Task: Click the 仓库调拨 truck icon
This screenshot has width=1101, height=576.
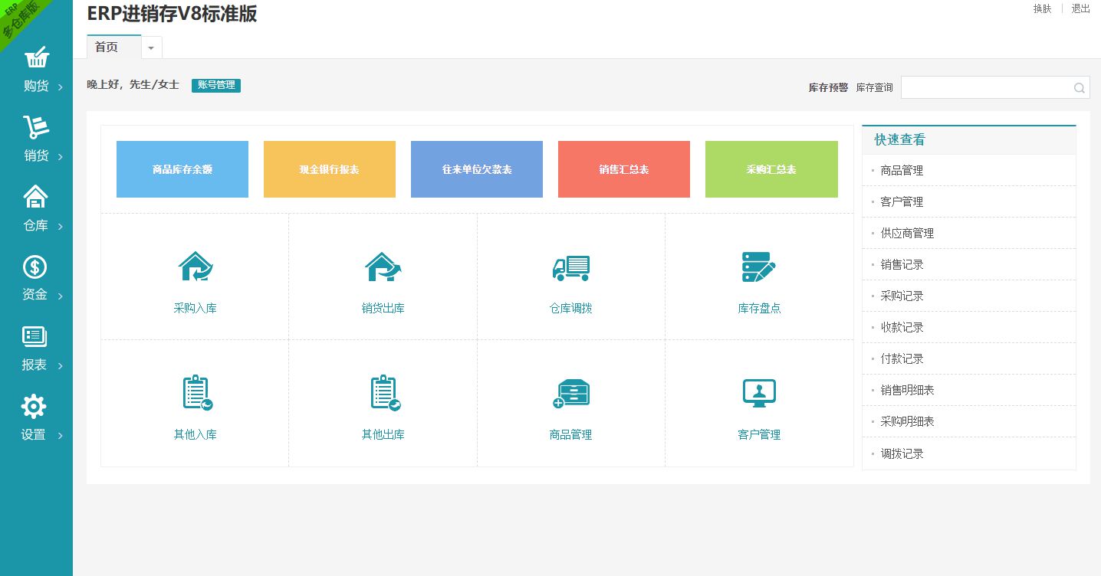Action: pyautogui.click(x=571, y=267)
